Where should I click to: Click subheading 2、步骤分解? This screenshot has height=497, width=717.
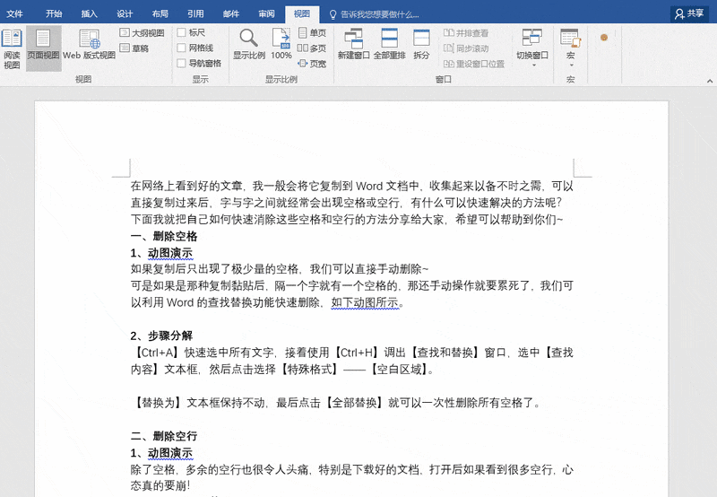[161, 336]
